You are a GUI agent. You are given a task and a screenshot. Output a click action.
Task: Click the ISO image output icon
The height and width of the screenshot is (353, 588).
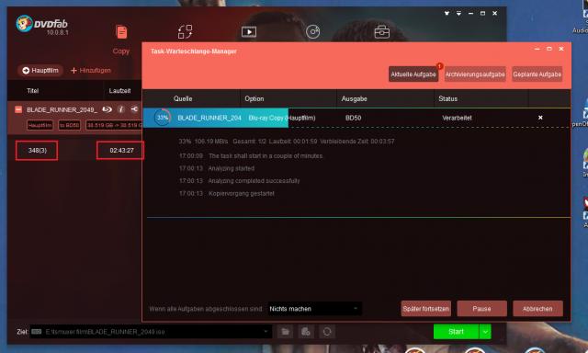pyautogui.click(x=306, y=332)
